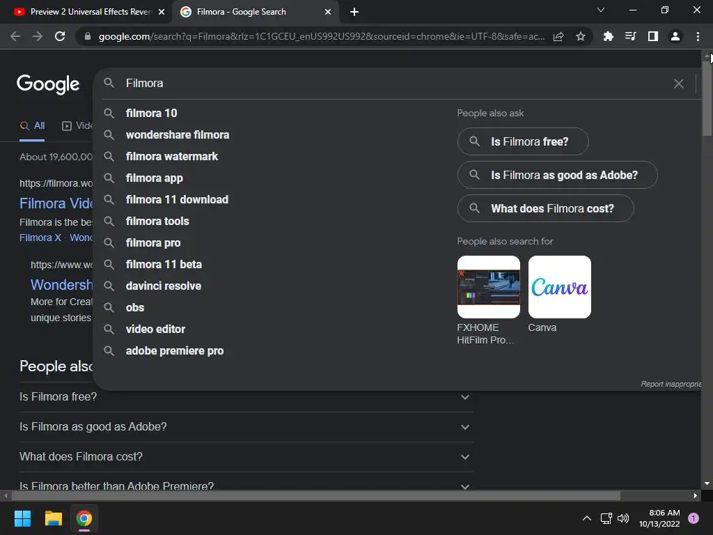
Task: Open the FXHOME HitFilm Pro thumbnail
Action: point(488,287)
